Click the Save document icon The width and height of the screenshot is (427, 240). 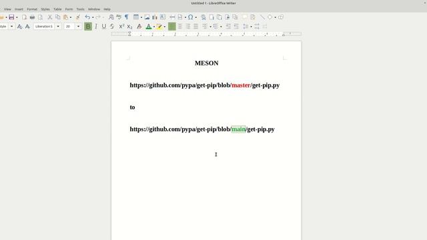tap(11, 17)
